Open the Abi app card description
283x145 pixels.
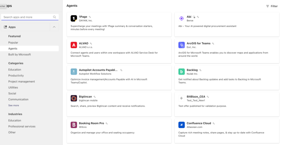[x=207, y=26]
